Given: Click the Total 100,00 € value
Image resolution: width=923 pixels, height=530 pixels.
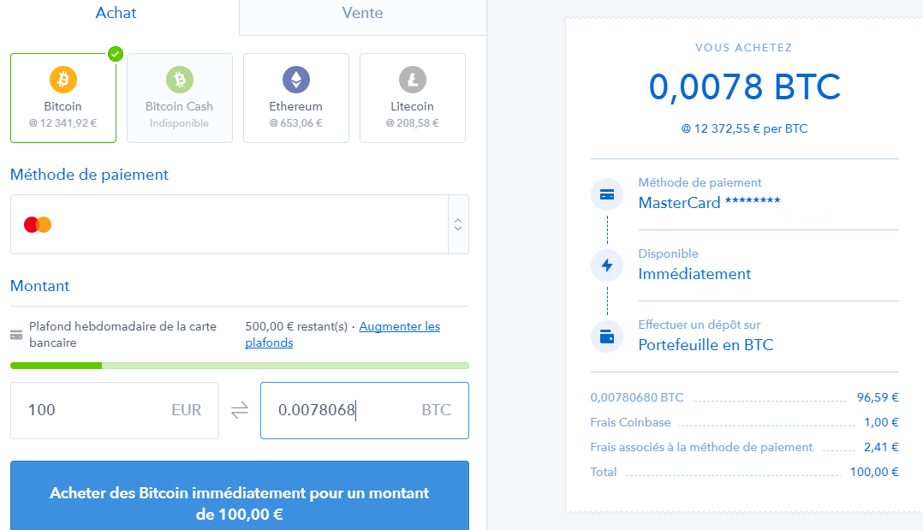Looking at the screenshot, I should point(874,472).
